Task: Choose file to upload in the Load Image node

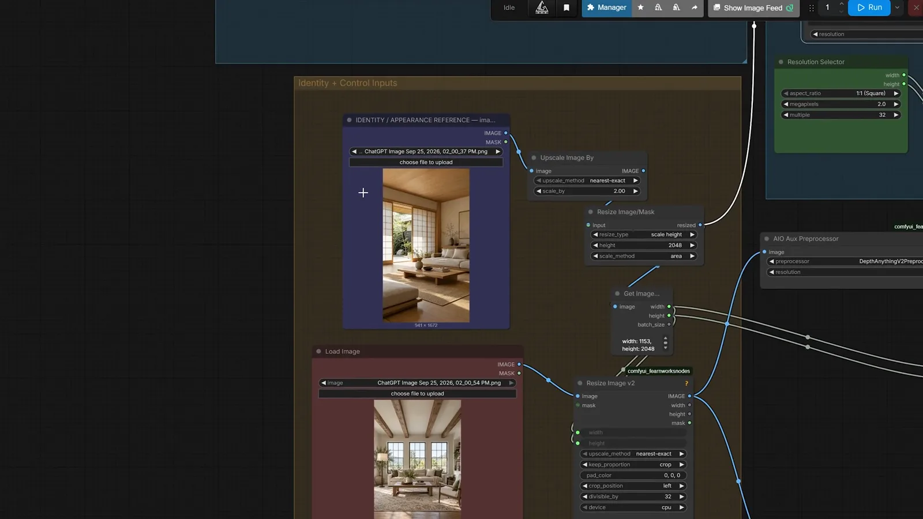Action: click(417, 394)
